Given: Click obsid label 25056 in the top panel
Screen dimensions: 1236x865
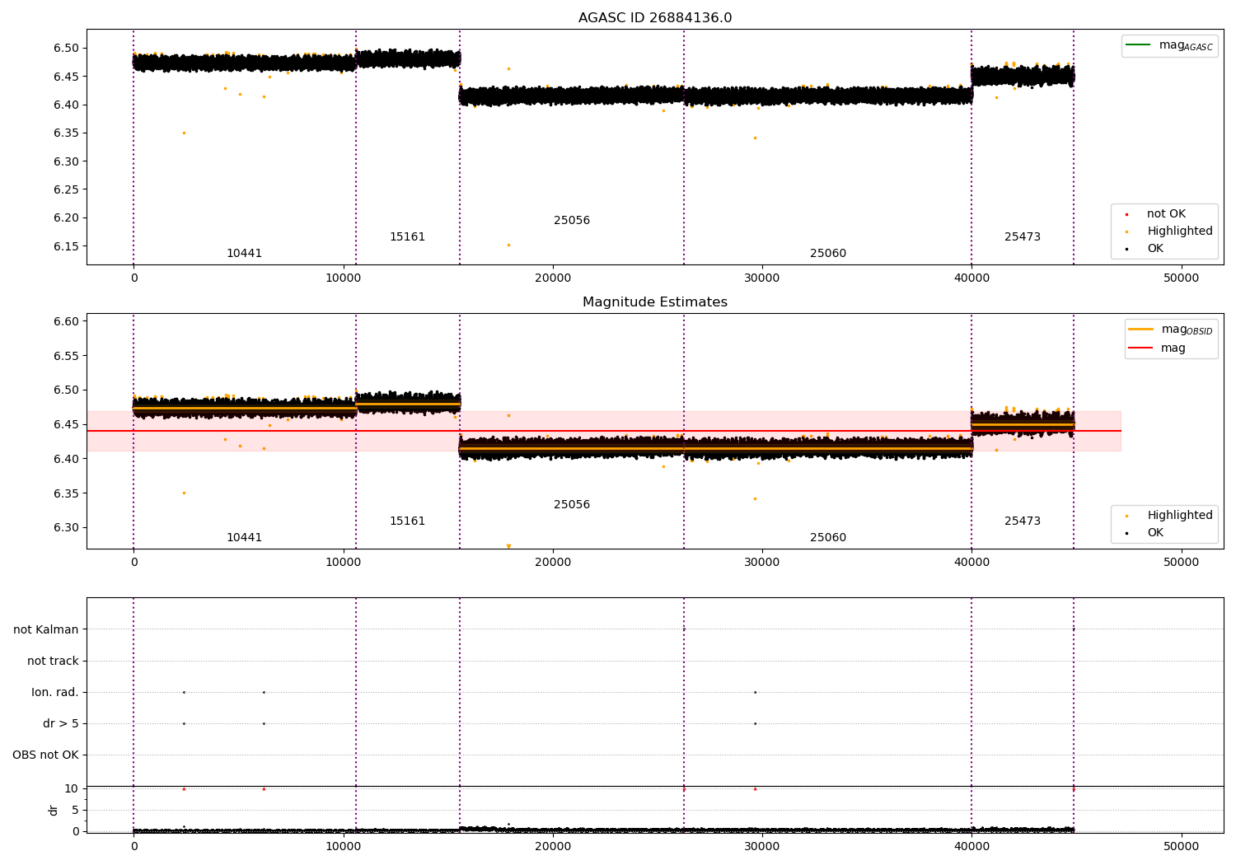Looking at the screenshot, I should pos(572,221).
